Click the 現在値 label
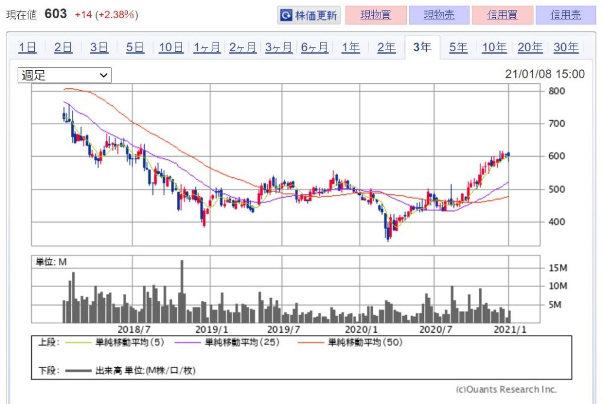 (x=22, y=15)
